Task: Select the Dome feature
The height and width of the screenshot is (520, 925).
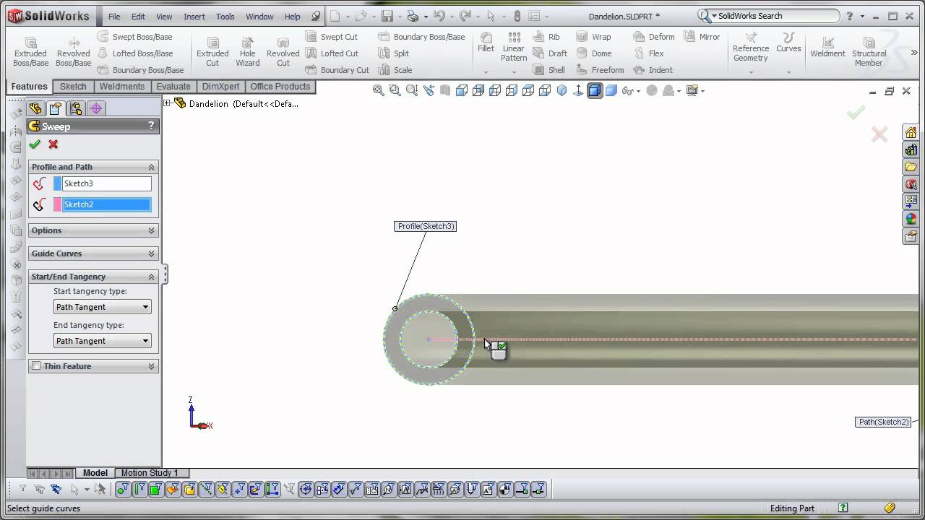Action: (594, 53)
